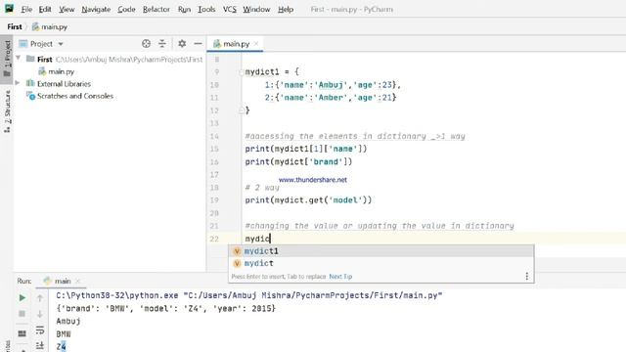Open the View menu

(67, 9)
